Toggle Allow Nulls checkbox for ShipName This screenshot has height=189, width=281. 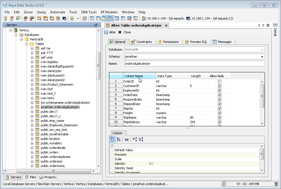click(219, 118)
